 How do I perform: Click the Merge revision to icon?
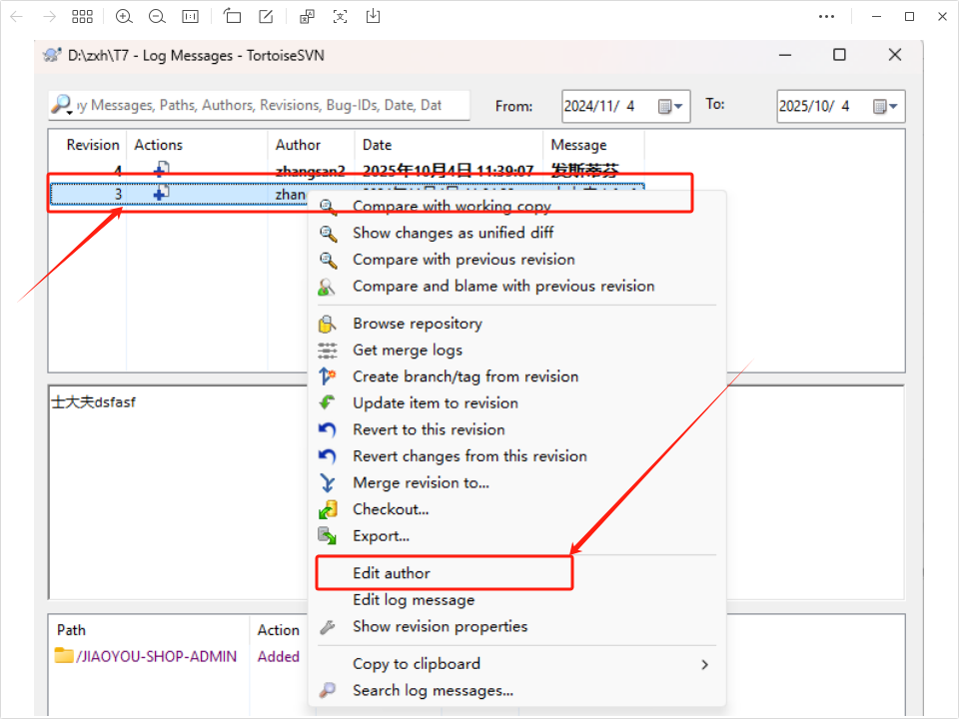point(328,483)
